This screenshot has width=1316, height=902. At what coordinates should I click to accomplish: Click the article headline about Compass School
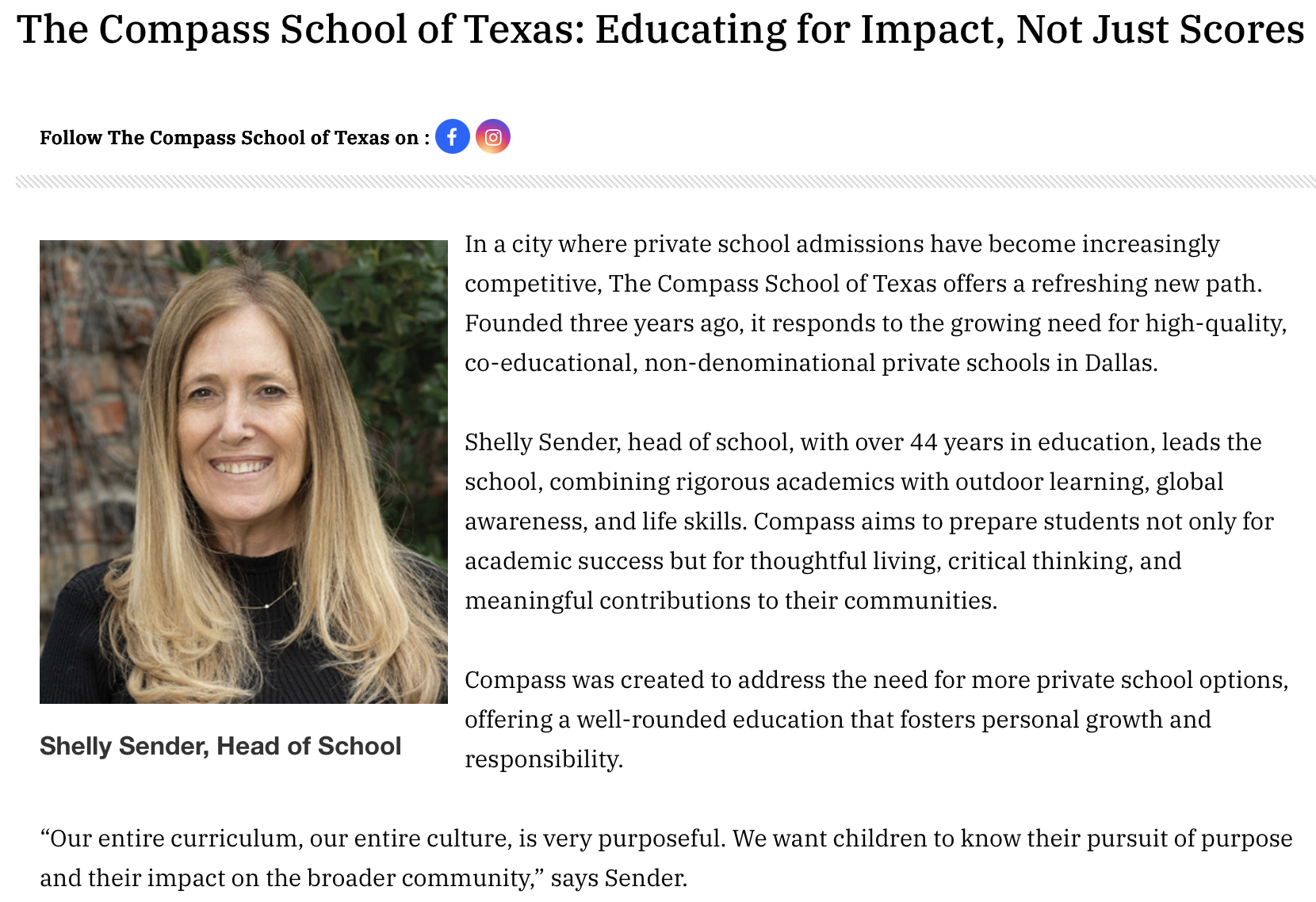660,30
